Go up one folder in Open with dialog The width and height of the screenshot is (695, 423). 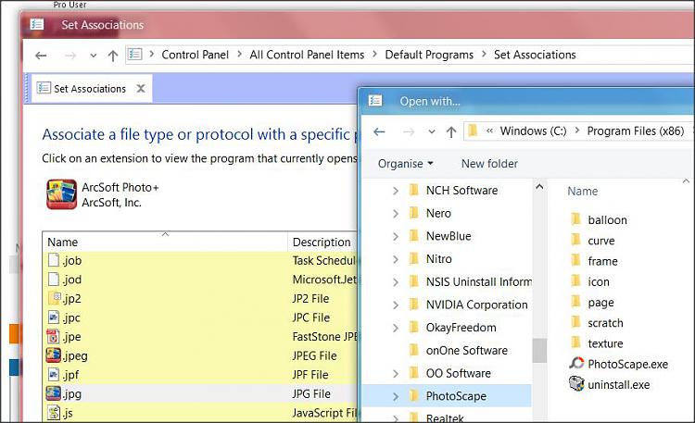[x=451, y=131]
